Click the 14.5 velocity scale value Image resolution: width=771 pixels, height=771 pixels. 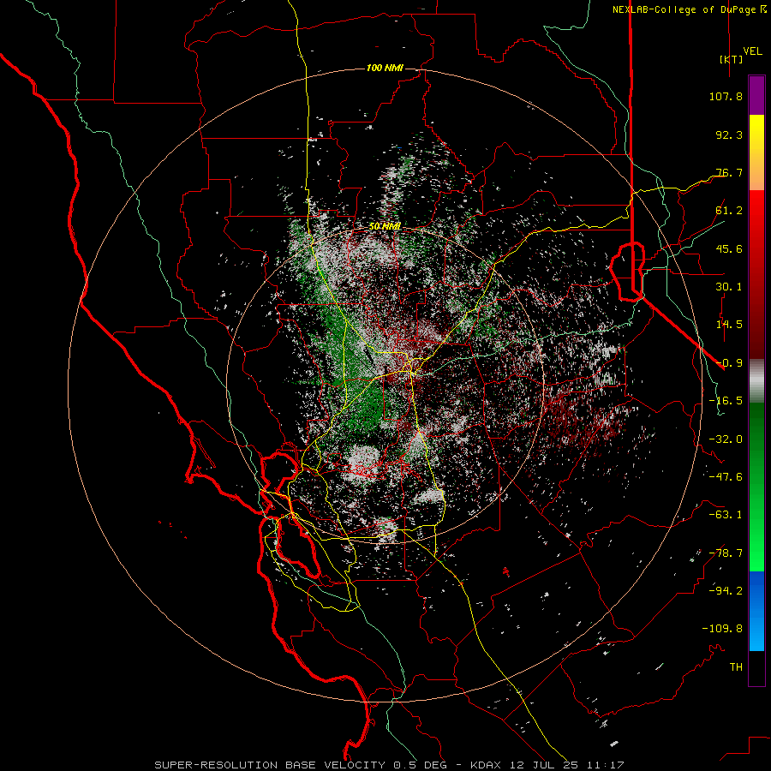coord(729,325)
